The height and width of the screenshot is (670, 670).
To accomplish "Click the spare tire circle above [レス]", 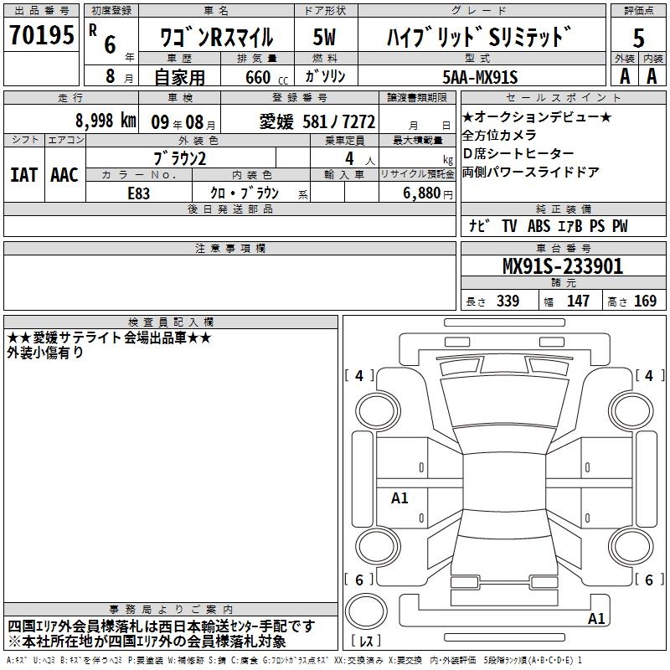I will coord(366,611).
